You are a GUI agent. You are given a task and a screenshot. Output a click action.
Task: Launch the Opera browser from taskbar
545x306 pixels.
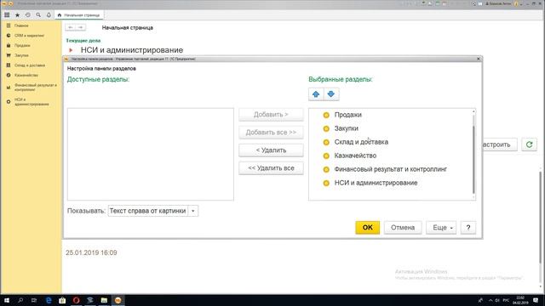click(76, 300)
